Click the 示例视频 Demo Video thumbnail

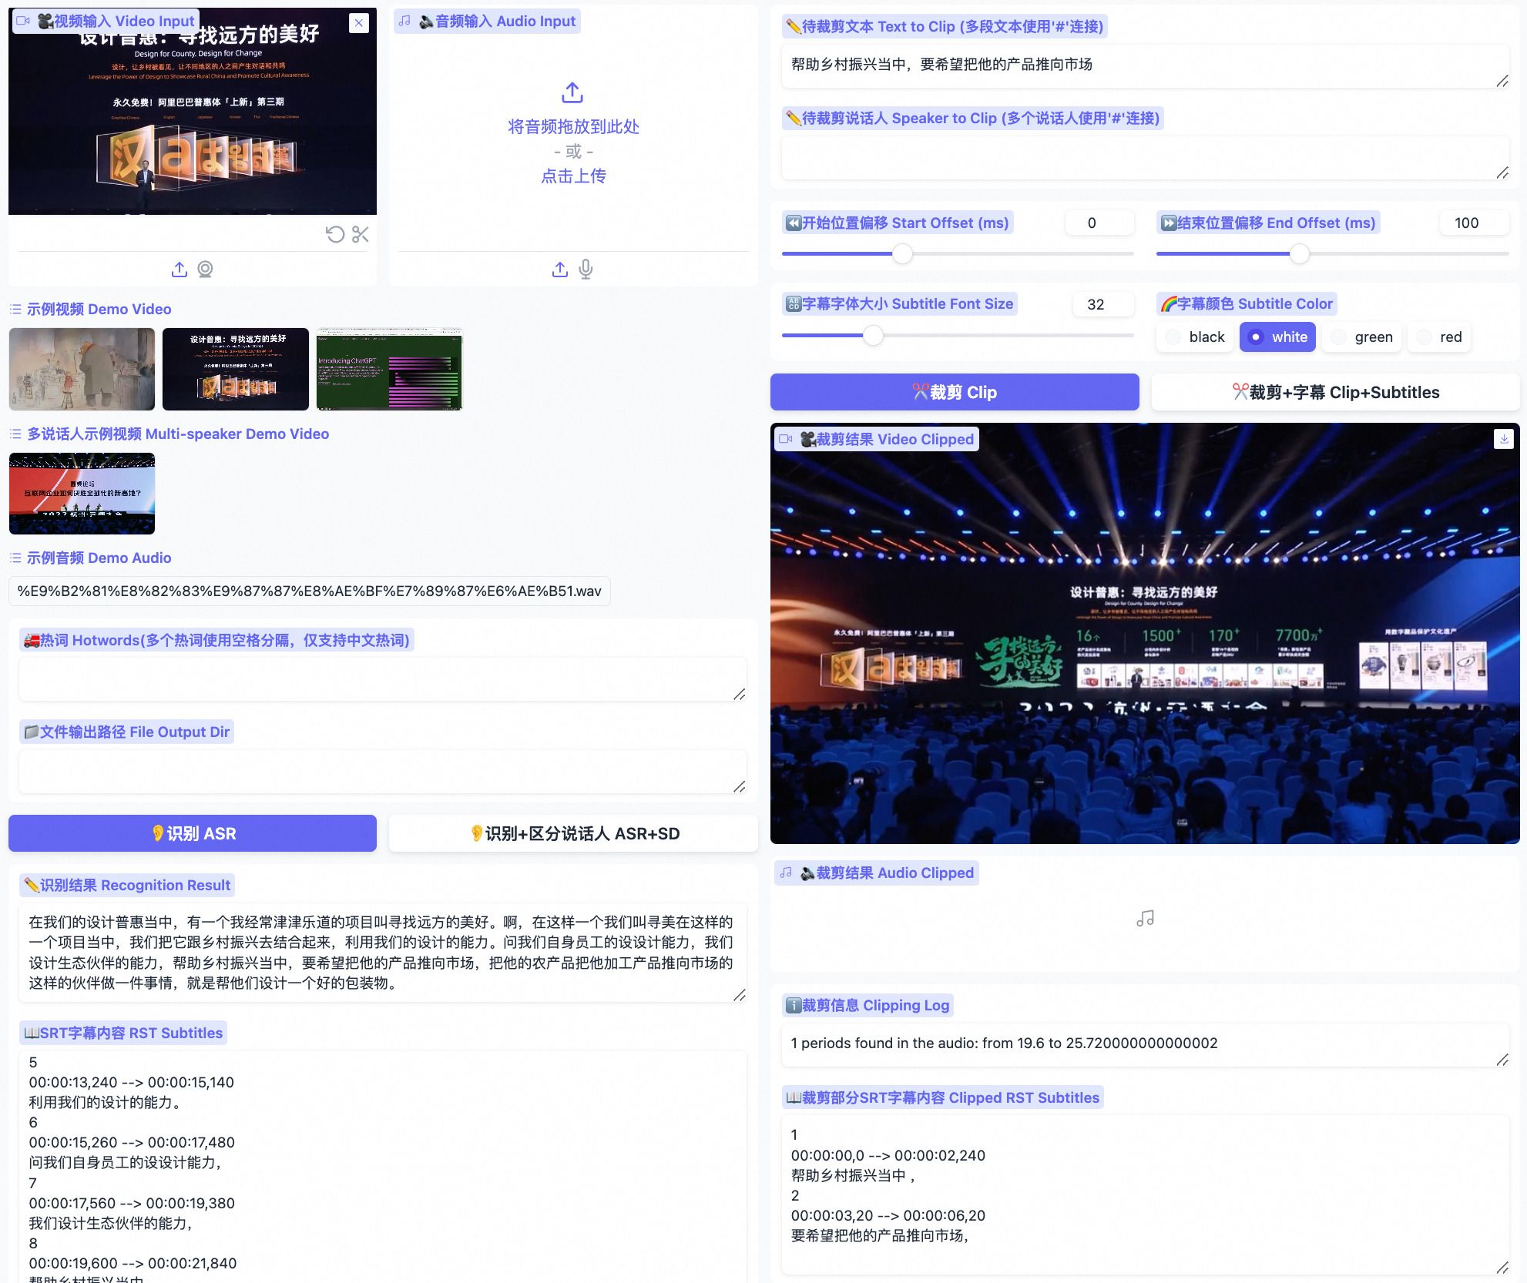coord(82,368)
